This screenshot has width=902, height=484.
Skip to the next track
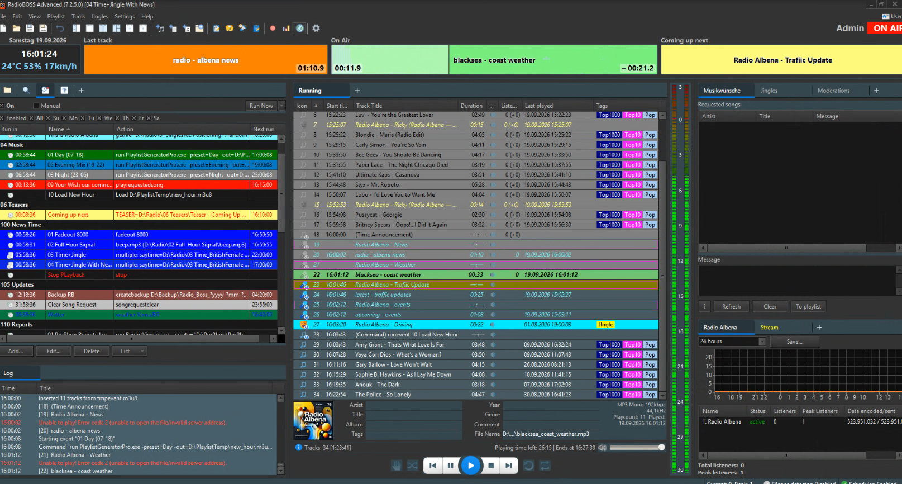pyautogui.click(x=509, y=466)
